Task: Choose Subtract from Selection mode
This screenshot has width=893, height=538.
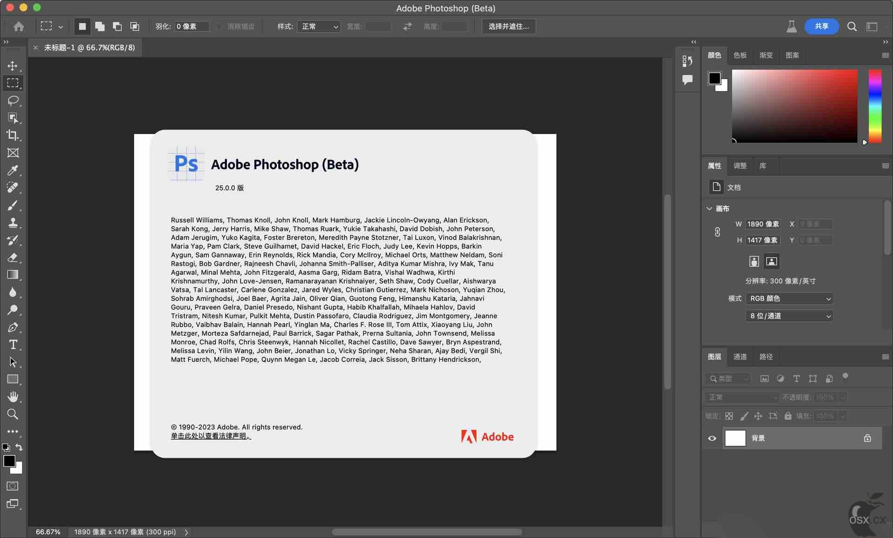Action: 117,27
